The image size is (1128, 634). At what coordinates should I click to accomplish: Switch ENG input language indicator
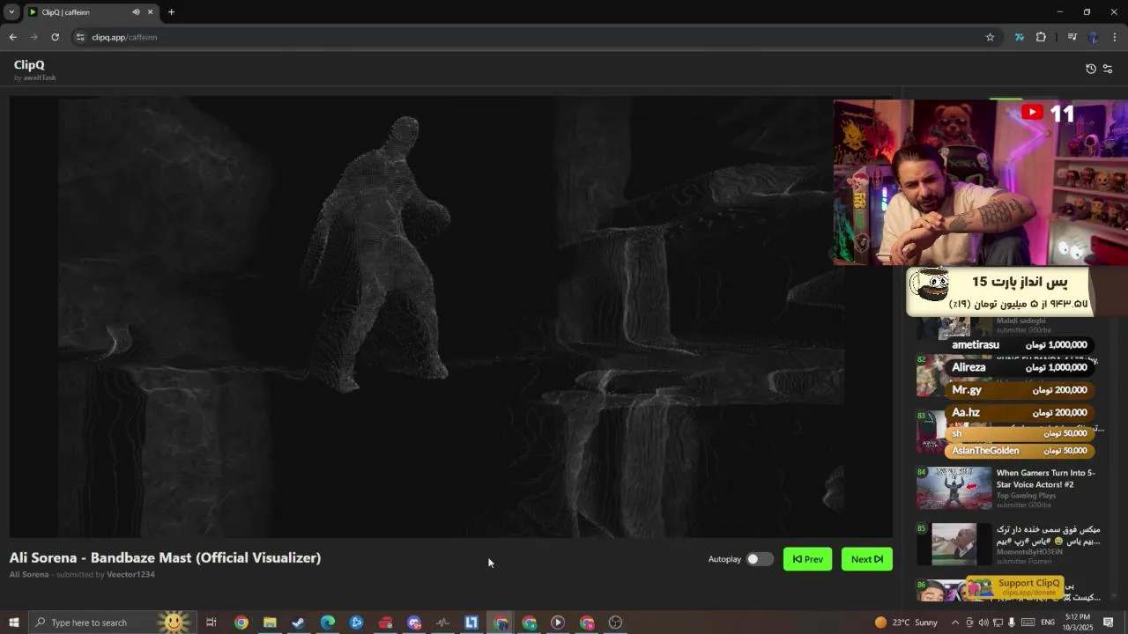pyautogui.click(x=1048, y=623)
